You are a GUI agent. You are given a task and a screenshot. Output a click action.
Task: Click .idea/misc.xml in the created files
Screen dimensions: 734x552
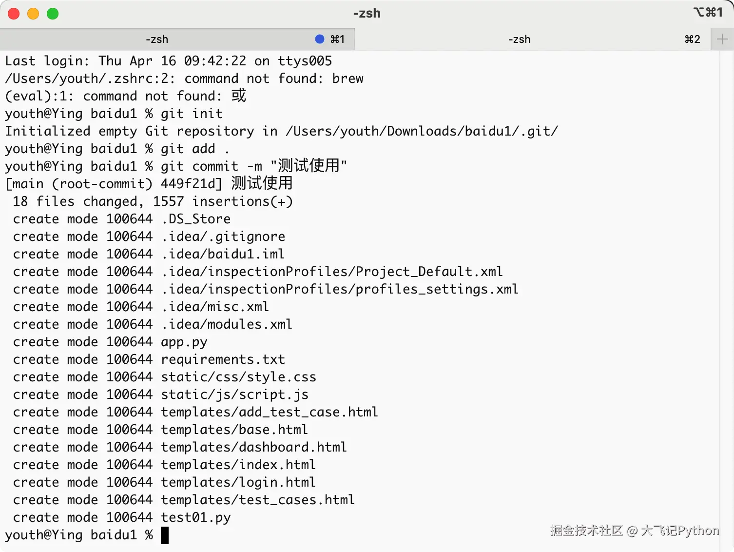coord(215,307)
